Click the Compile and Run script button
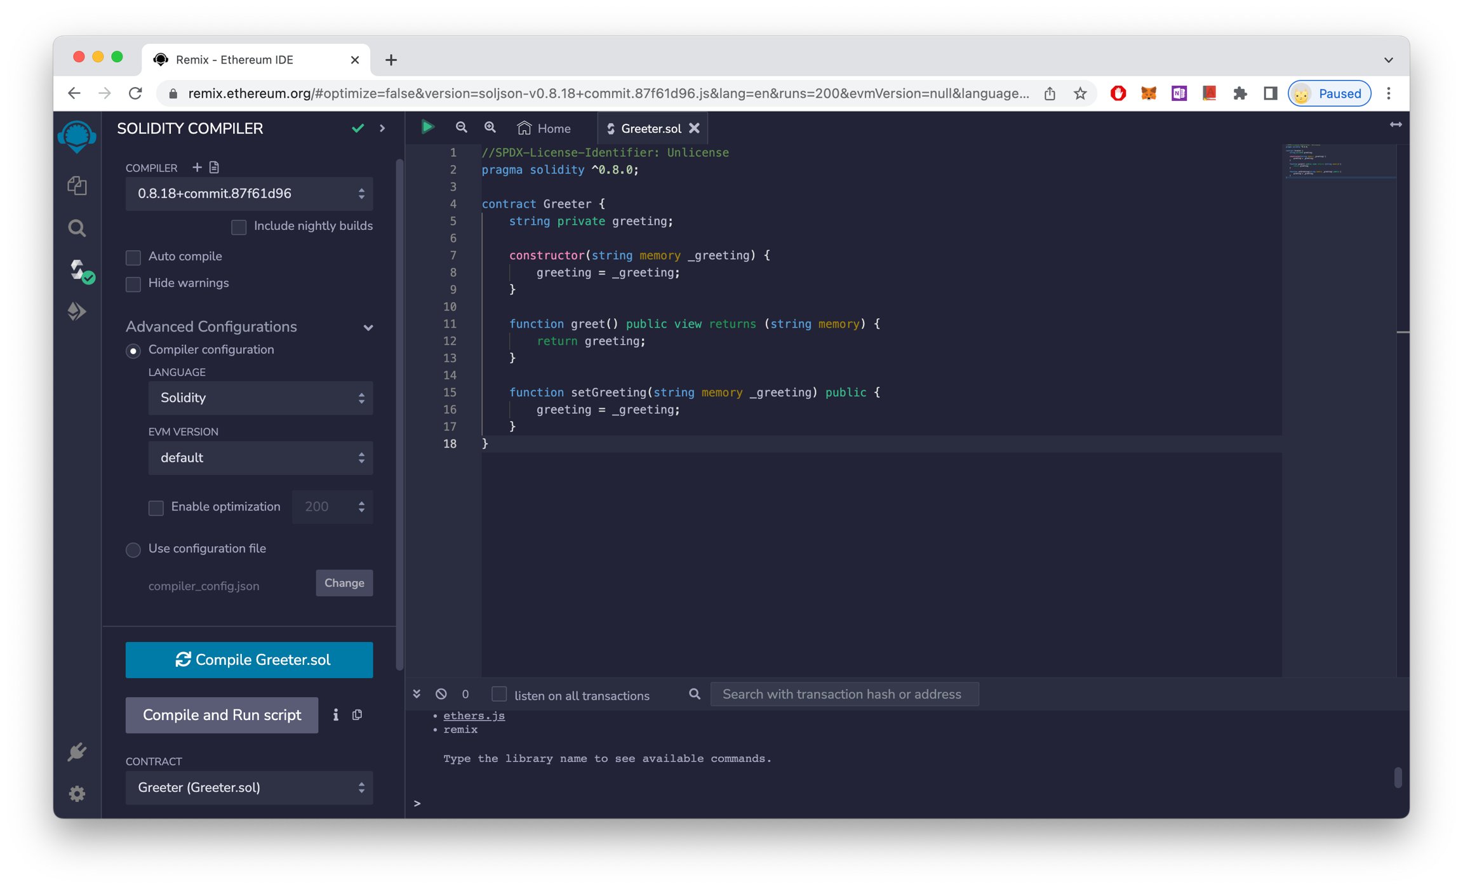 pyautogui.click(x=222, y=715)
